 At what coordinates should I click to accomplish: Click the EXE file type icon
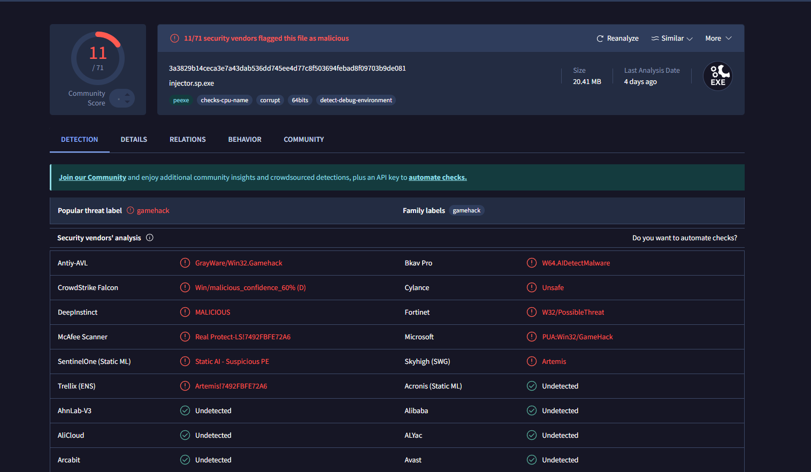click(x=718, y=76)
